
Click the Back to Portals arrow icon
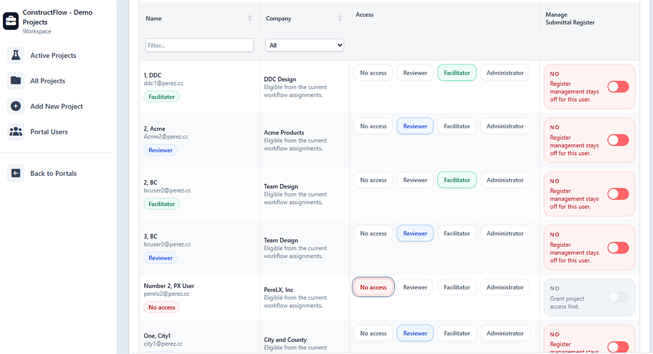(x=16, y=173)
